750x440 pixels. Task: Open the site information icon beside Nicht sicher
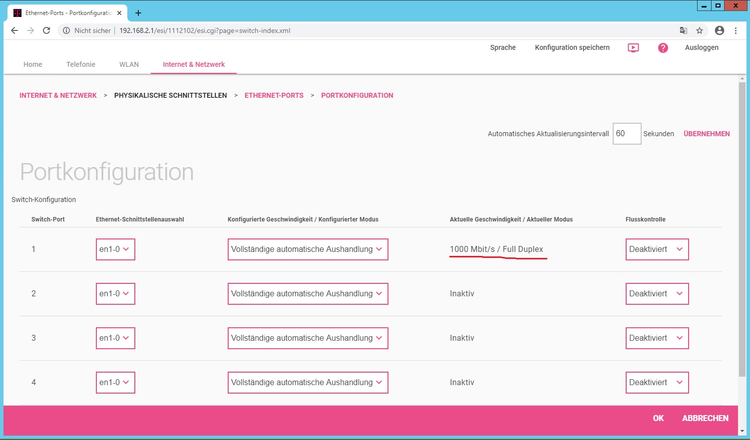[x=66, y=30]
